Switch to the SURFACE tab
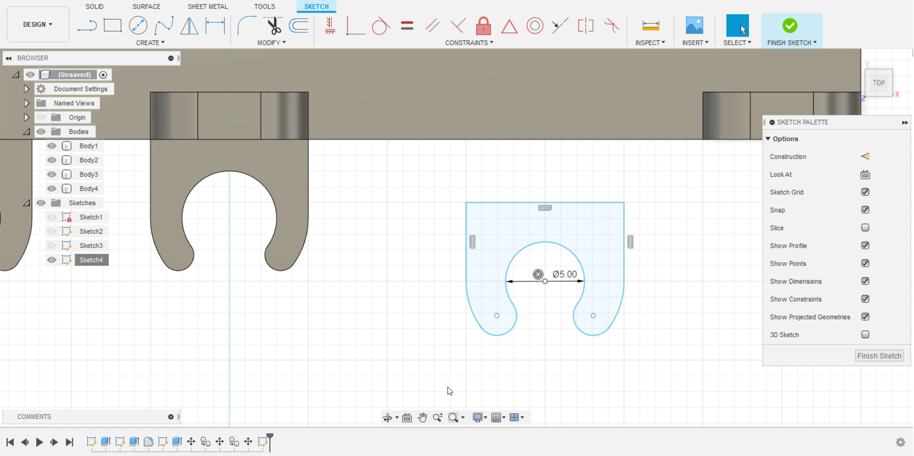The width and height of the screenshot is (914, 456). click(146, 7)
